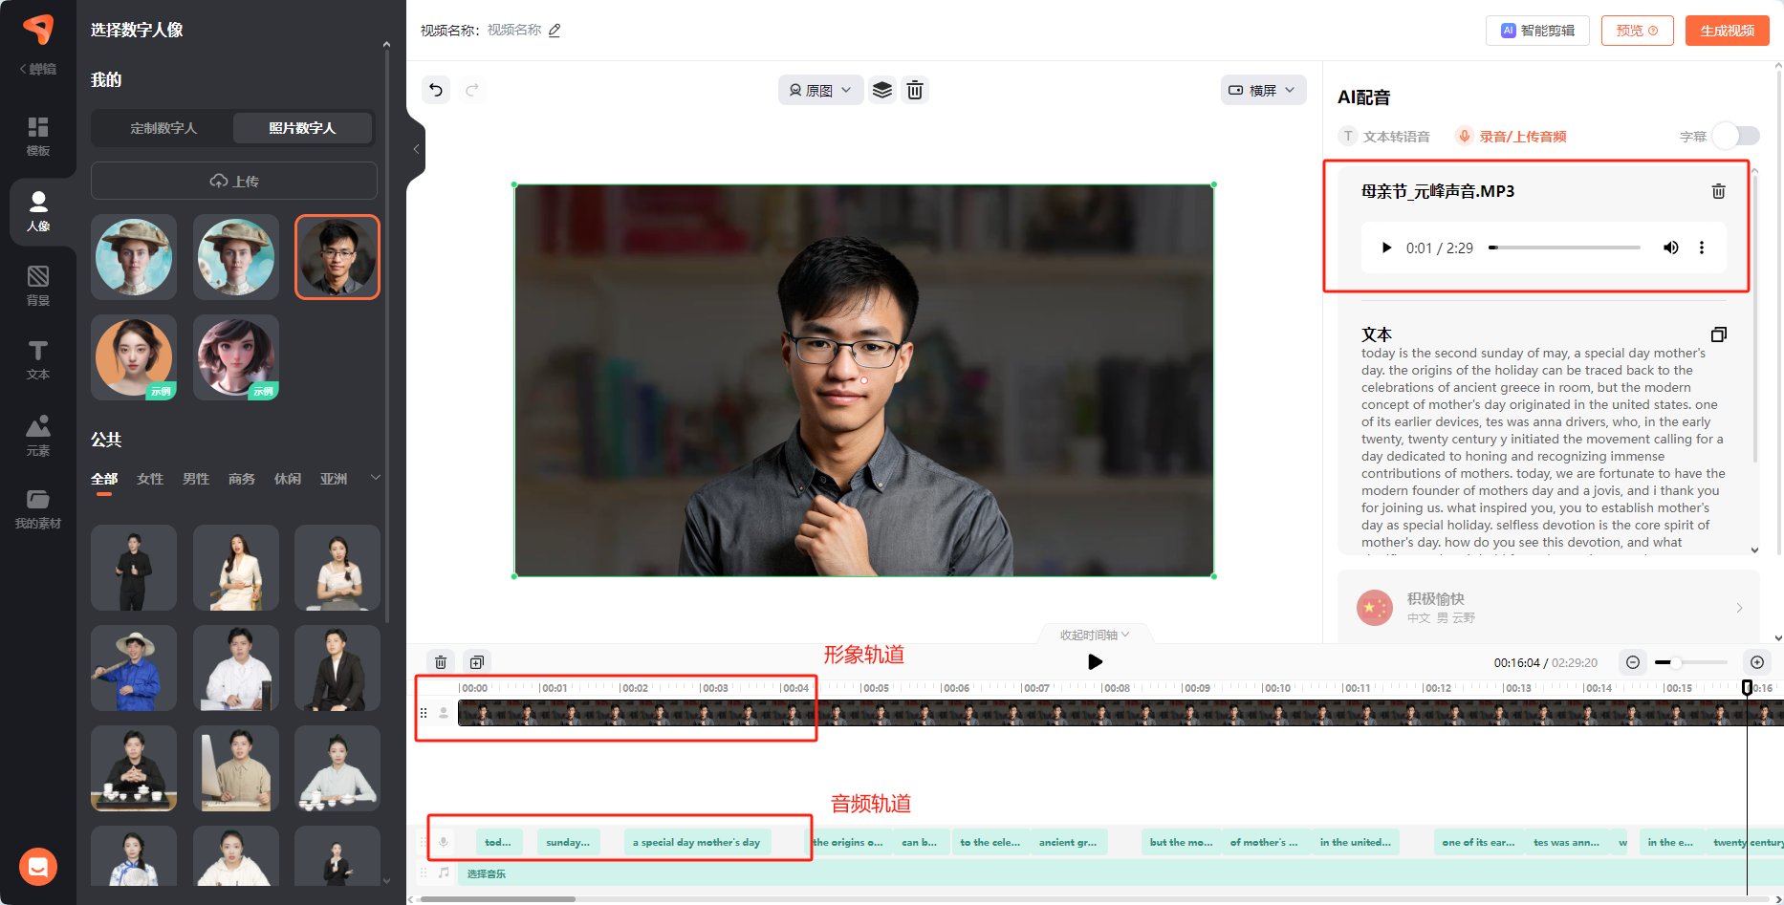1784x905 pixels.
Task: Open the 模板 templates sidebar panel
Action: pos(38,137)
